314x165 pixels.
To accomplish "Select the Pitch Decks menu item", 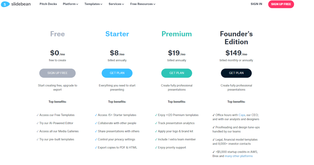I will pyautogui.click(x=48, y=4).
